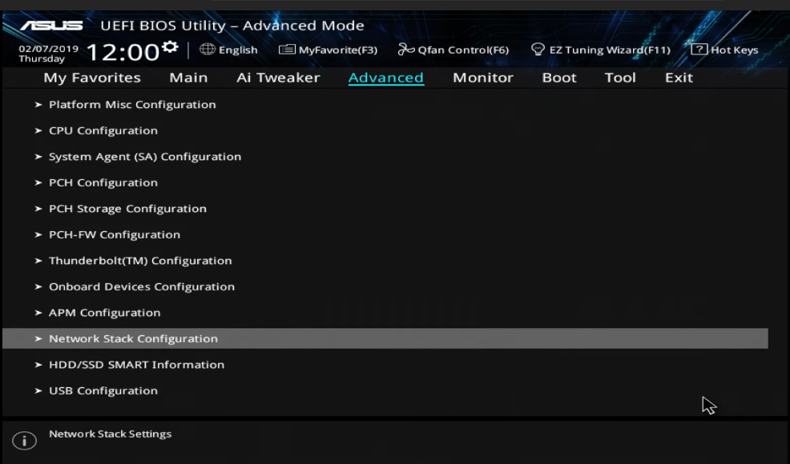Click the settings gear next to the clock
Viewport: 790px width, 464px height.
pos(171,47)
